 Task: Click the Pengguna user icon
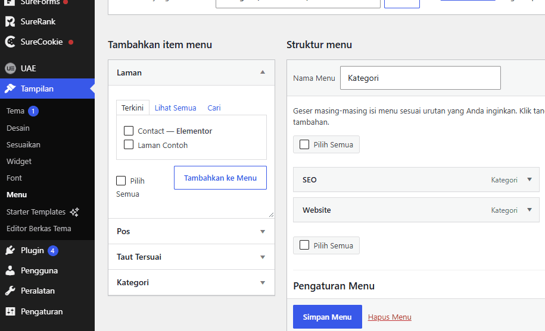10,270
